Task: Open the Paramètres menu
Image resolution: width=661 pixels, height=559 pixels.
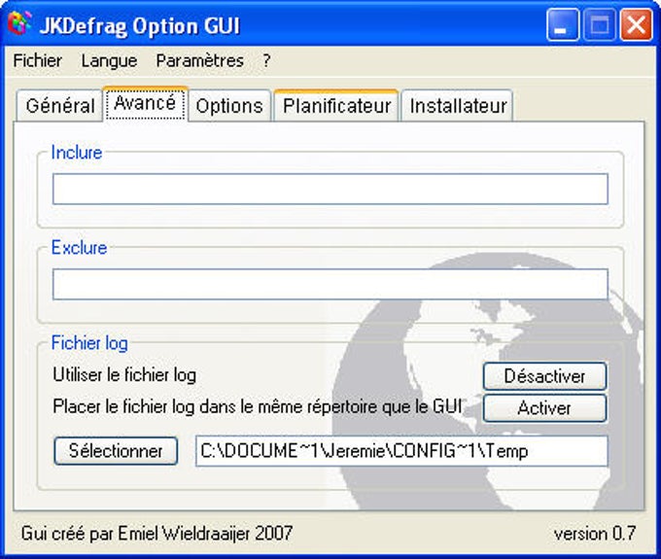Action: tap(200, 60)
